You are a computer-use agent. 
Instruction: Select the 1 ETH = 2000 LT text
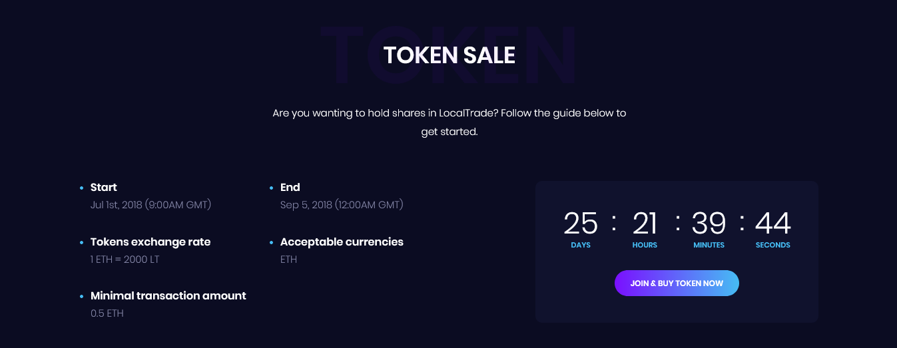125,260
